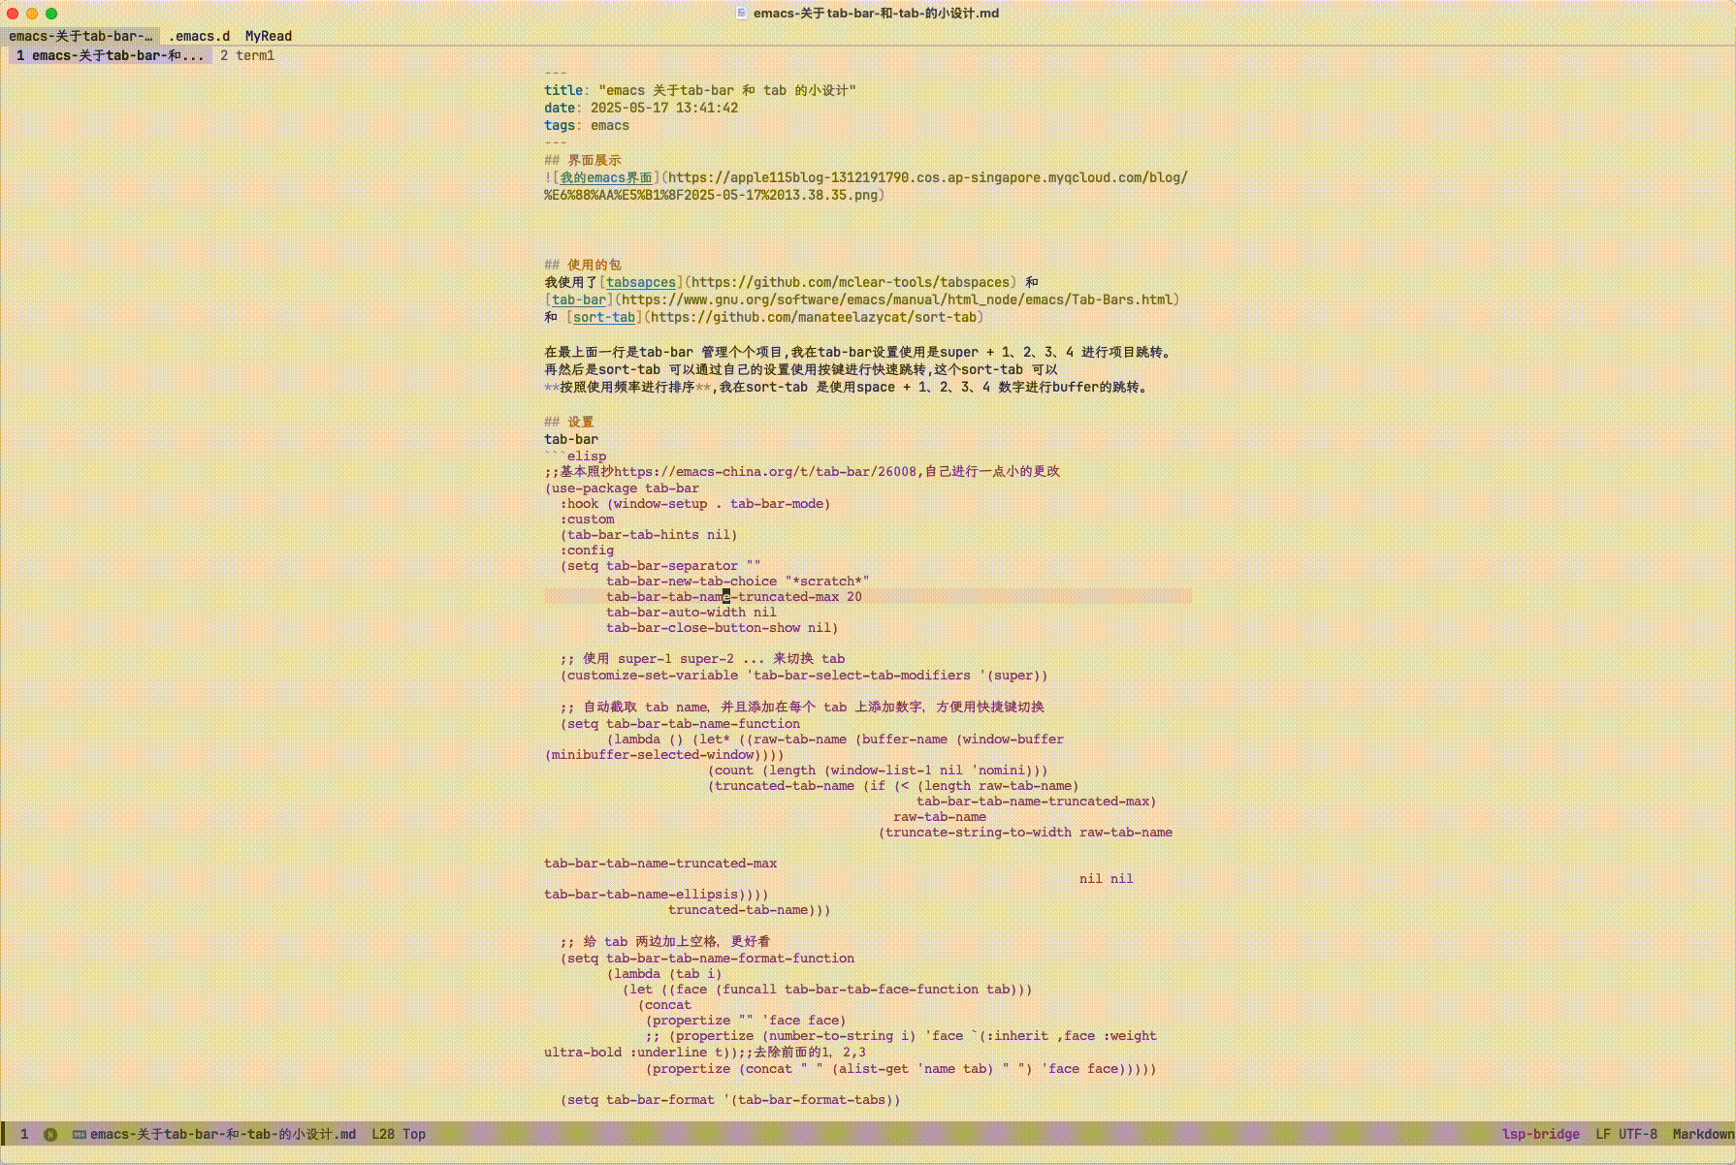Switch to the MyRead tab-bar tab

pyautogui.click(x=268, y=36)
